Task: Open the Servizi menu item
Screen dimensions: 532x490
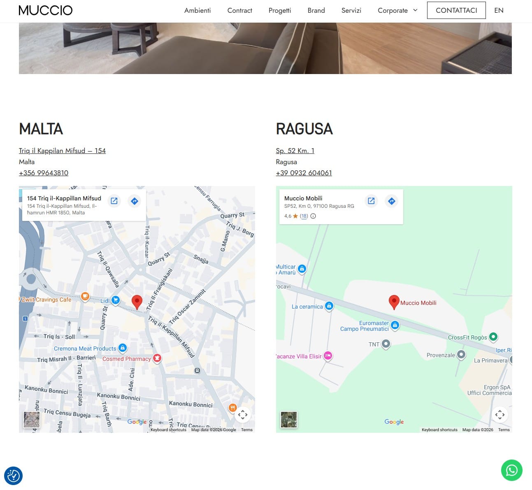Action: (351, 10)
